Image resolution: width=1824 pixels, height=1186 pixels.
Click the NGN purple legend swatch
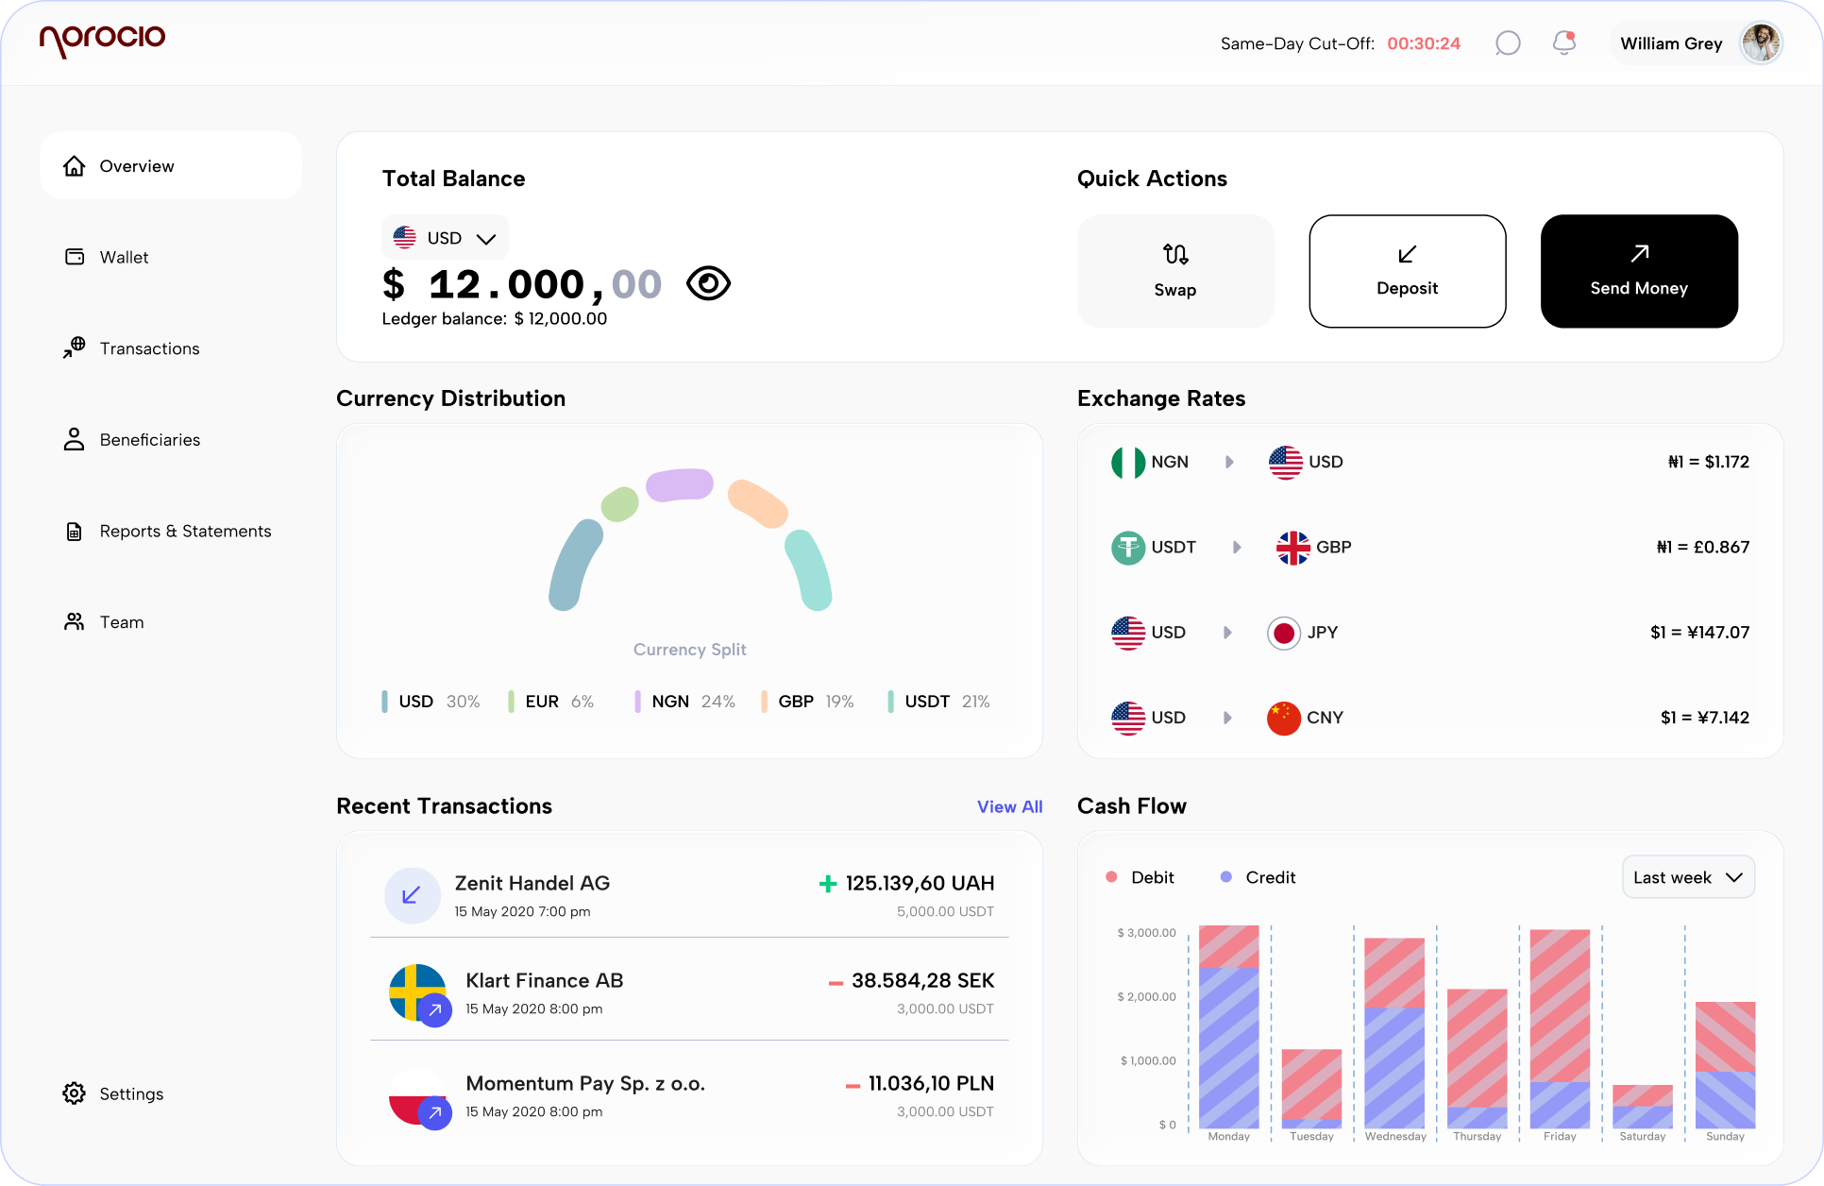[637, 702]
